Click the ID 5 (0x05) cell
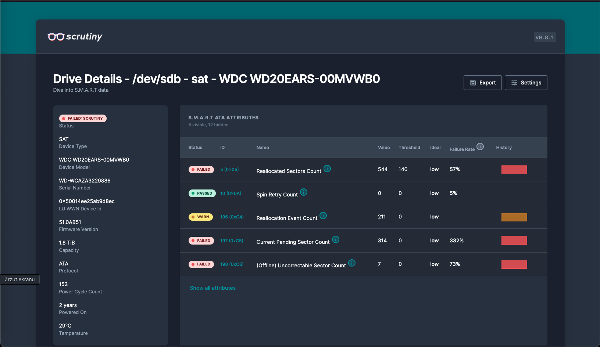Image resolution: width=600 pixels, height=347 pixels. pyautogui.click(x=229, y=170)
